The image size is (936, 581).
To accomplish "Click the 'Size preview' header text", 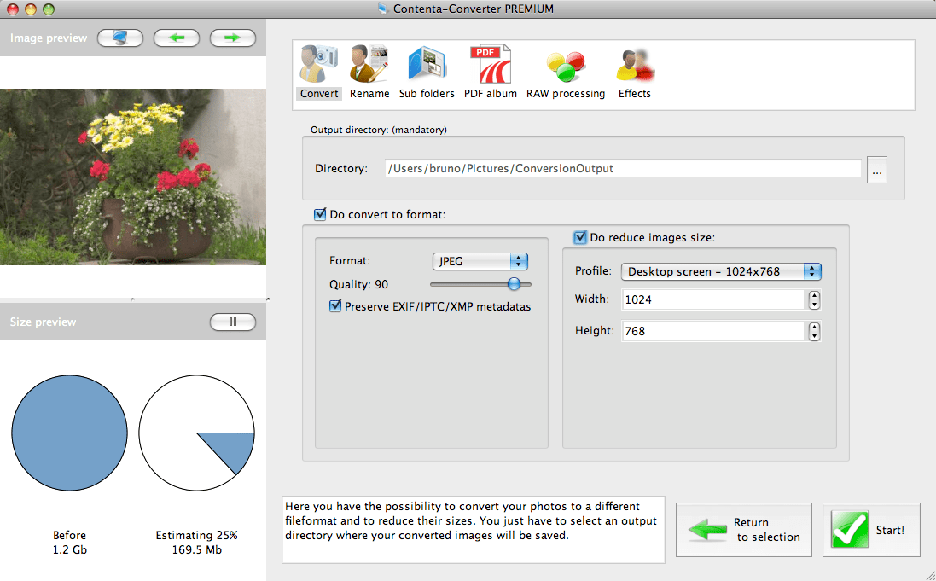I will [43, 322].
